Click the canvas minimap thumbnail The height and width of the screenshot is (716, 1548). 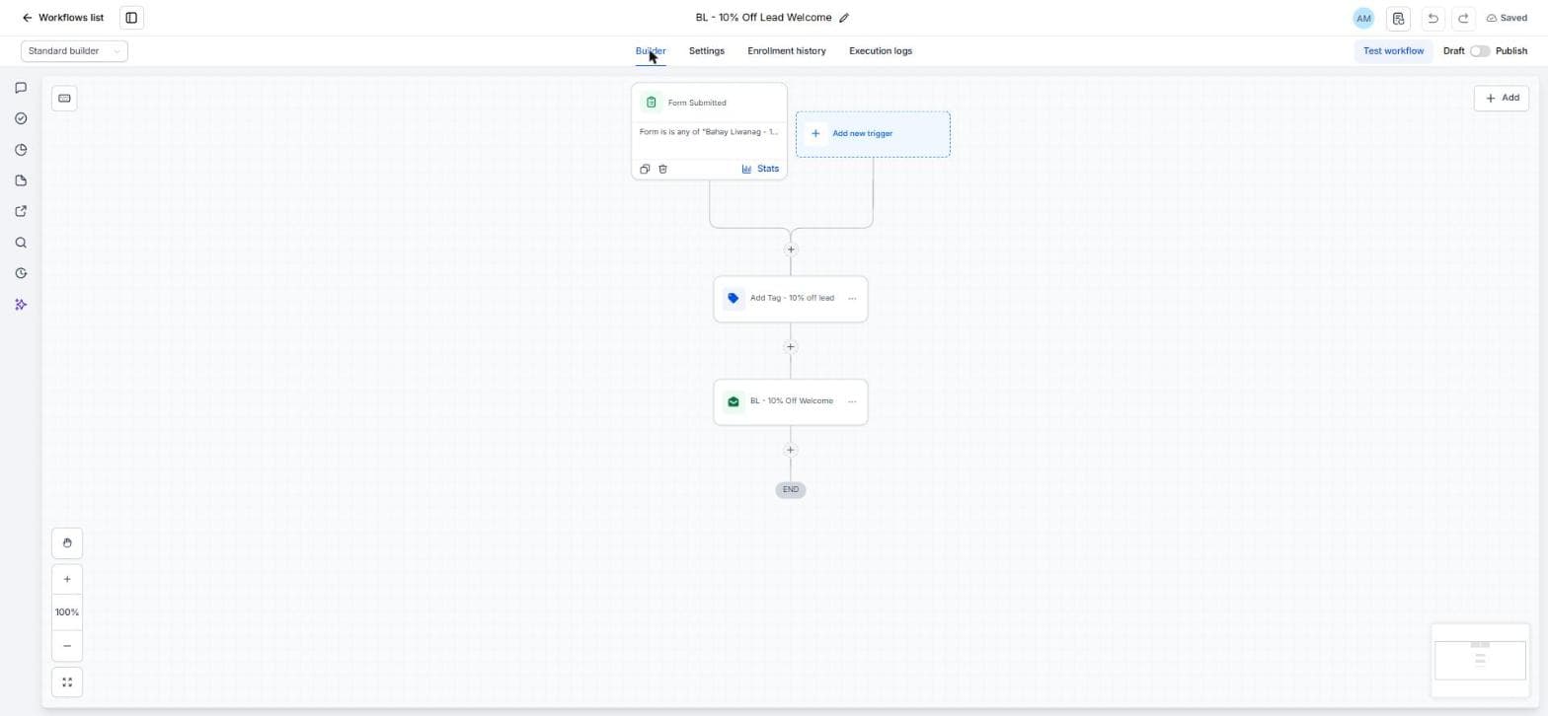point(1480,661)
